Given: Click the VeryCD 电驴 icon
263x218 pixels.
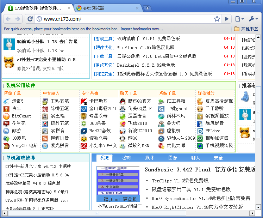Looking at the screenshot, I should point(6,146).
